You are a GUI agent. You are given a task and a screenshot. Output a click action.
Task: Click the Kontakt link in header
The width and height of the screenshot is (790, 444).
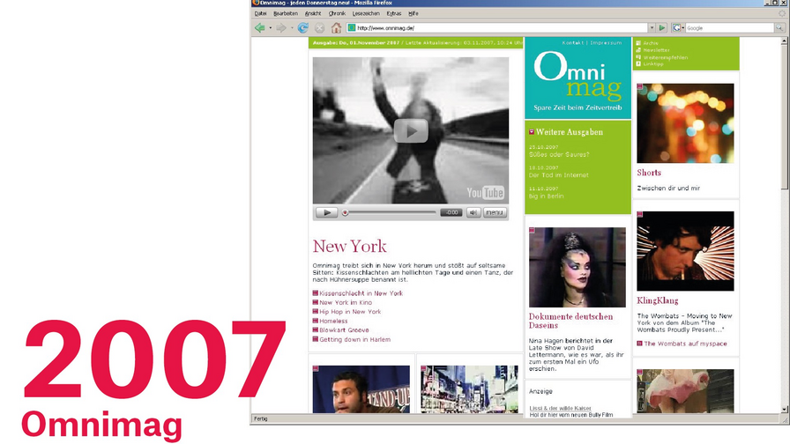pyautogui.click(x=573, y=43)
